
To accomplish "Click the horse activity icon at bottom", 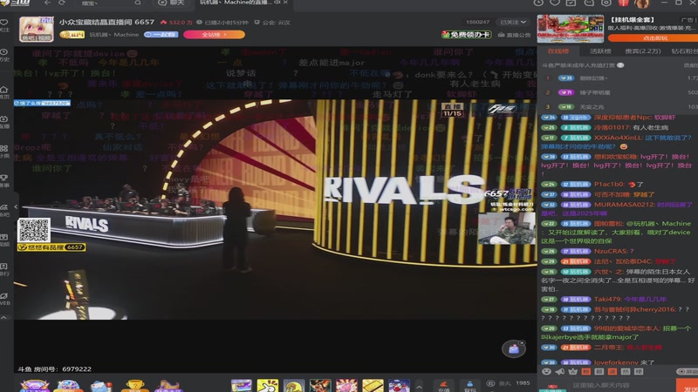I will click(x=167, y=386).
